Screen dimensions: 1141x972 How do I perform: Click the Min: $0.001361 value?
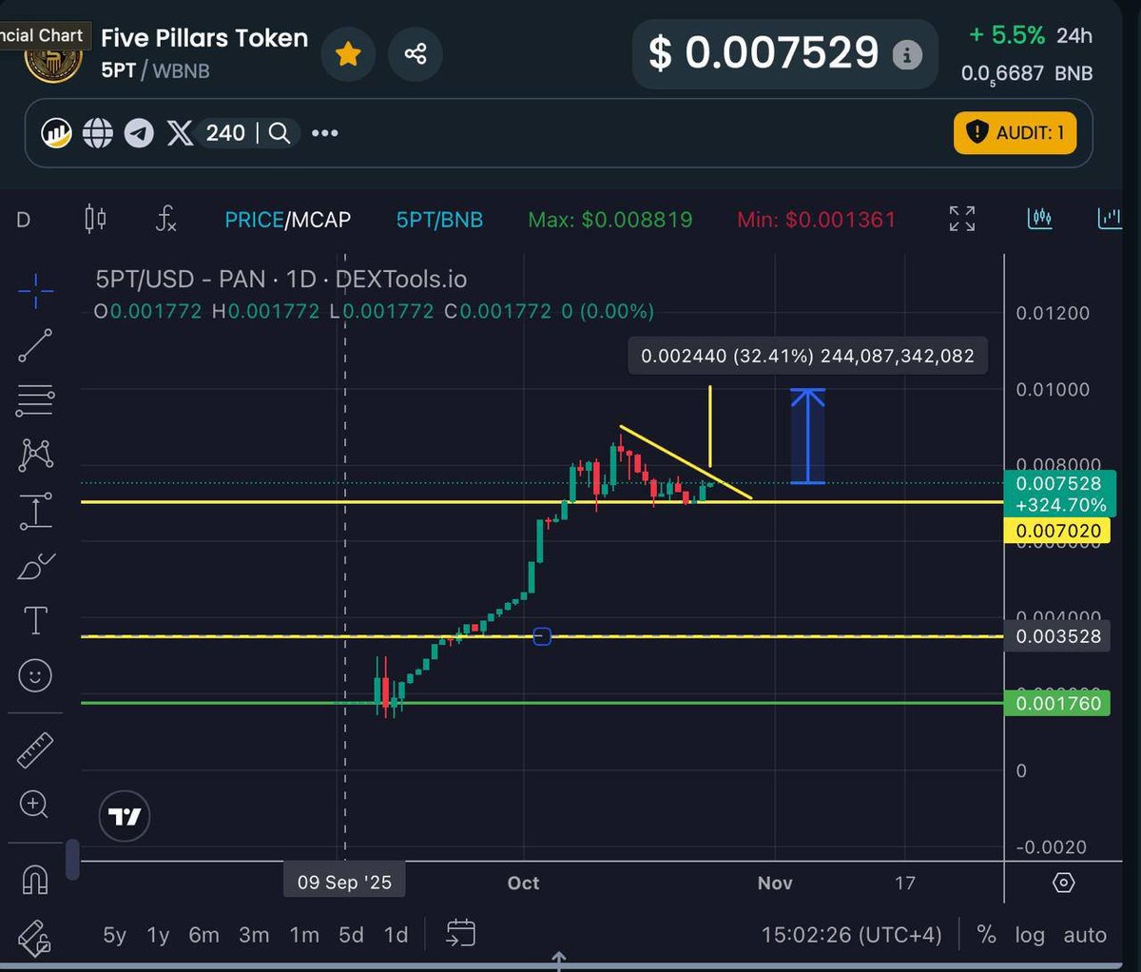[x=816, y=220]
